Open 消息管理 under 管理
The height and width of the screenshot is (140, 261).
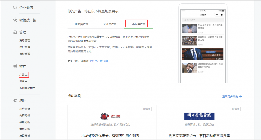coord(25,40)
